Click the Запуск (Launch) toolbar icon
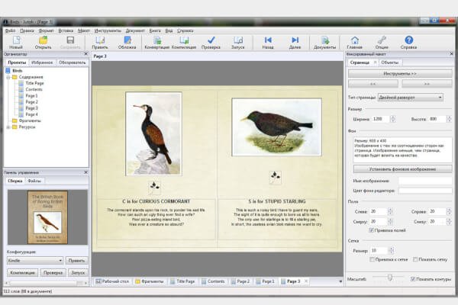Screen dimensions: 458x305 point(238,43)
